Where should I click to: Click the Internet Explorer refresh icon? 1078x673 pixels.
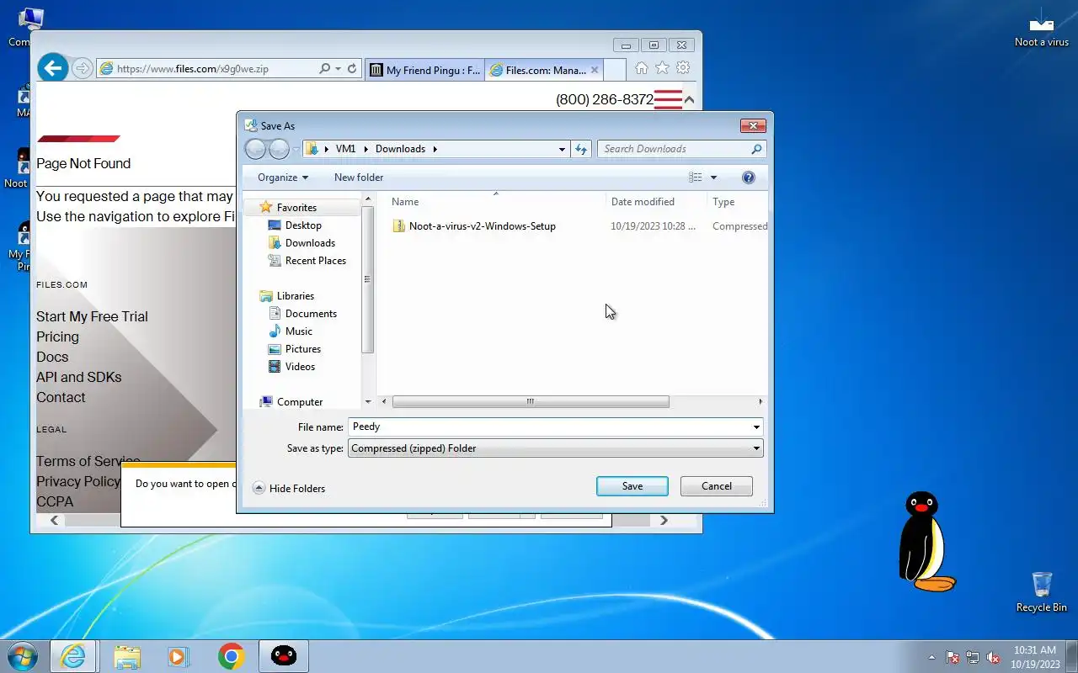click(352, 69)
